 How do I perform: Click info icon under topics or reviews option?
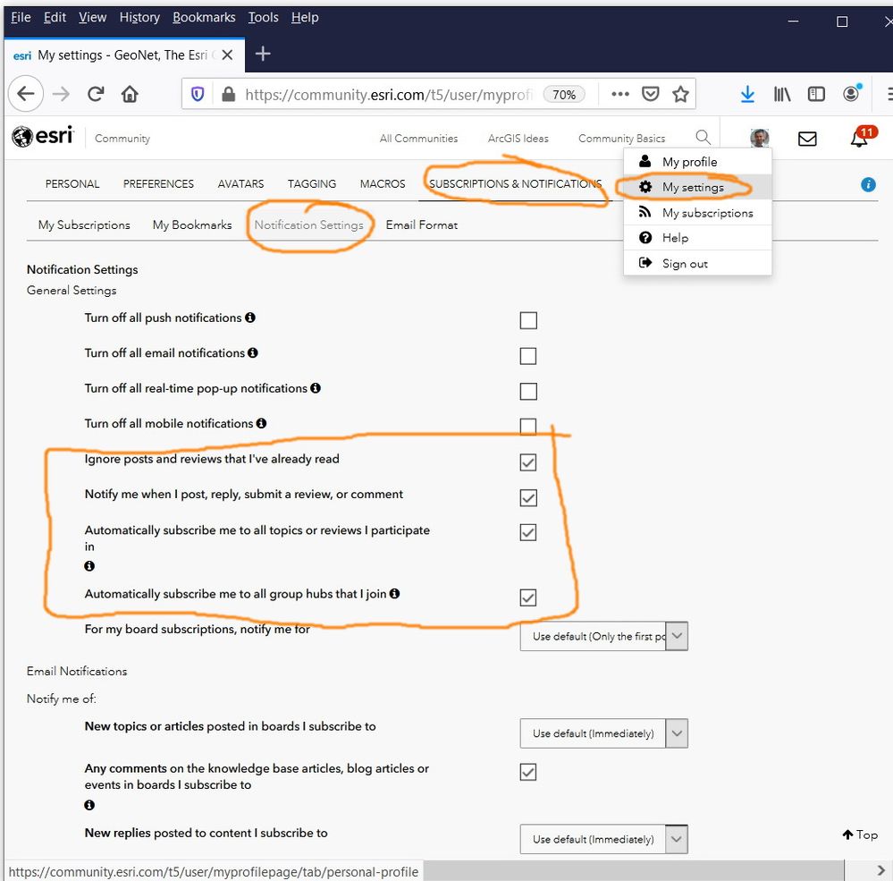click(89, 566)
